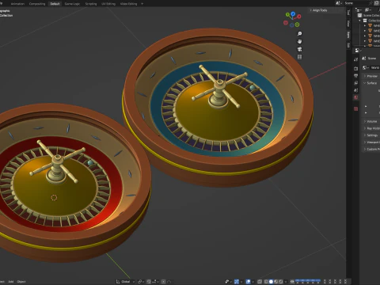Click the Zoom view magnifier icon
This screenshot has height=285, width=380.
[299, 34]
